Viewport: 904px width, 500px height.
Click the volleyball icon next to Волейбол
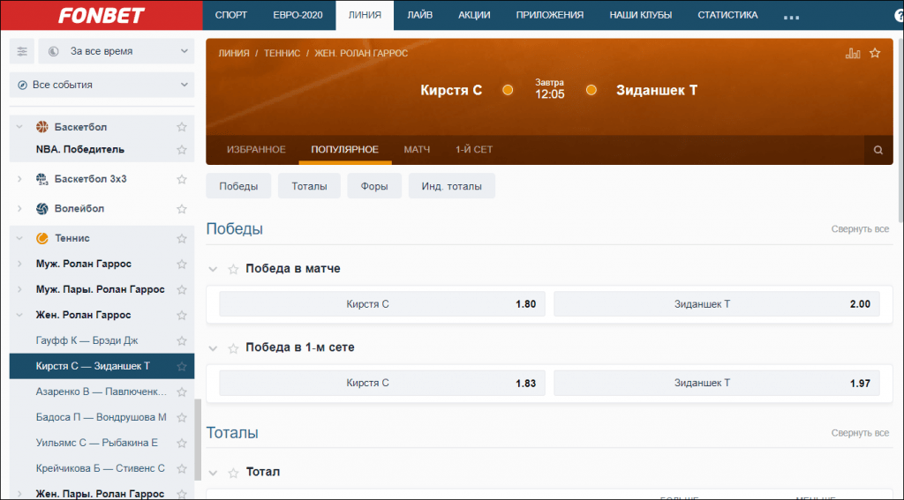[x=41, y=209]
